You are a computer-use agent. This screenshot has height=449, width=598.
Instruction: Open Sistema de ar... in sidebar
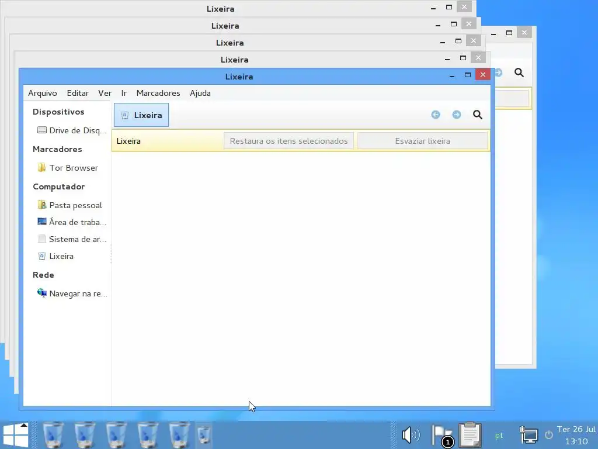pyautogui.click(x=72, y=239)
